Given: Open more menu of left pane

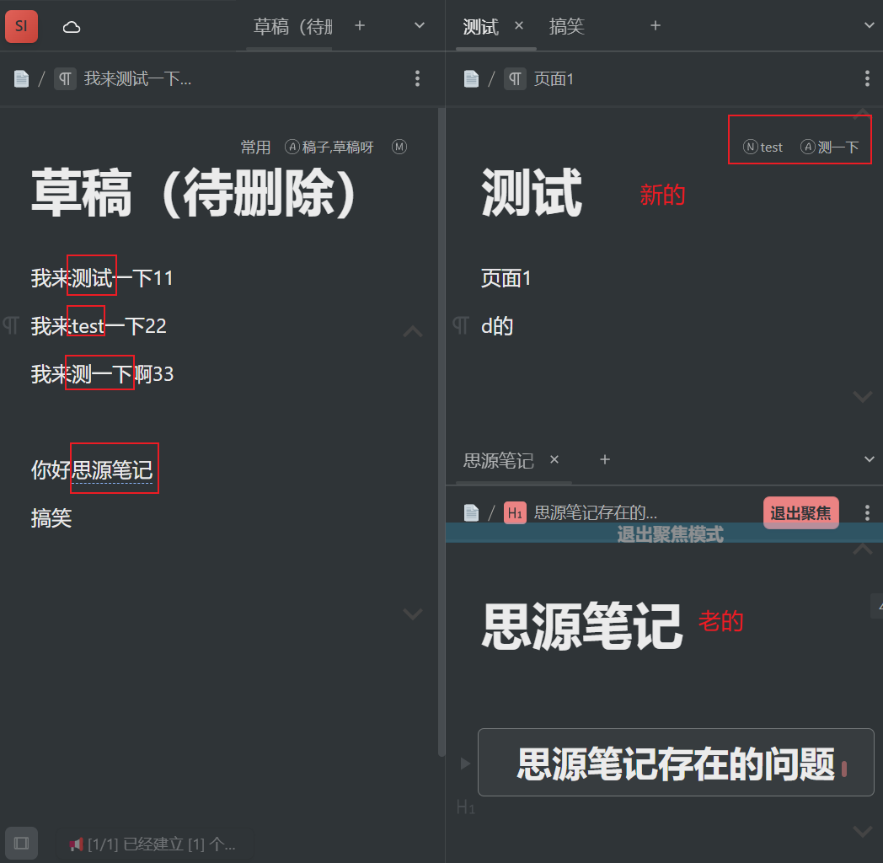Looking at the screenshot, I should 417,79.
